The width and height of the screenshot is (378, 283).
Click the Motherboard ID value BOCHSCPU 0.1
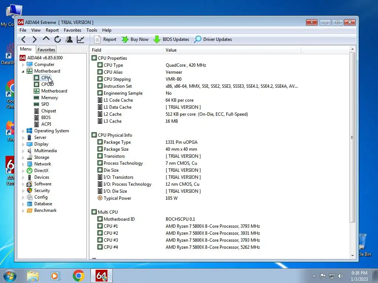pos(180,219)
